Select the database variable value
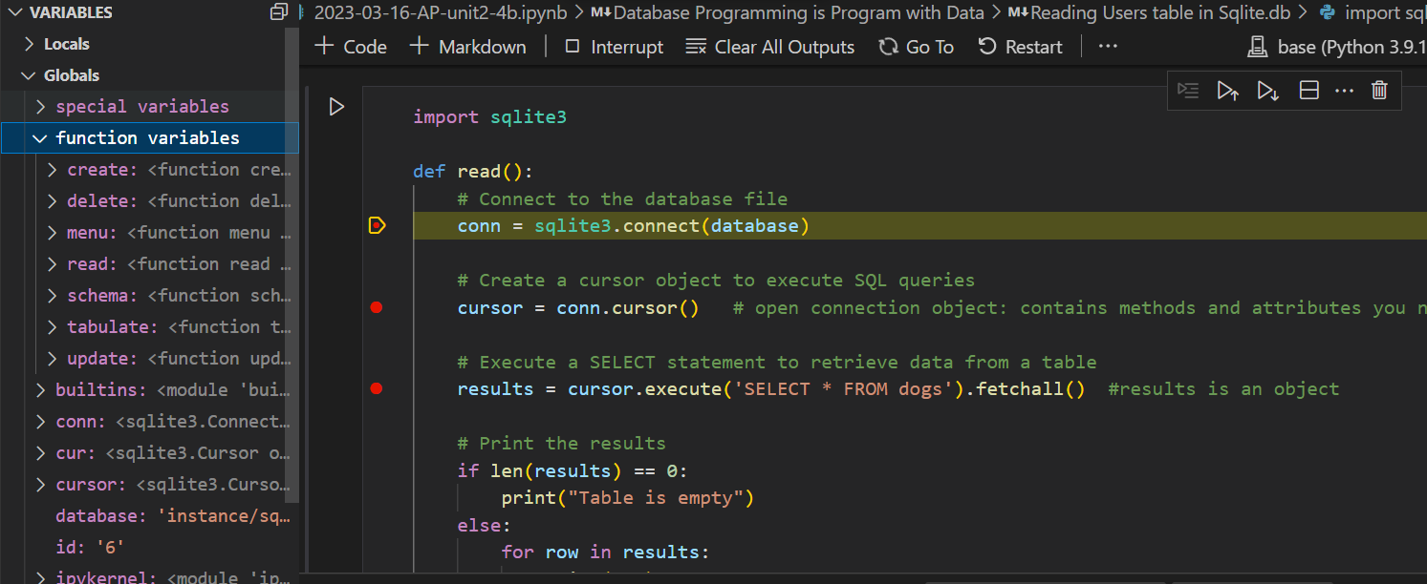 [223, 516]
